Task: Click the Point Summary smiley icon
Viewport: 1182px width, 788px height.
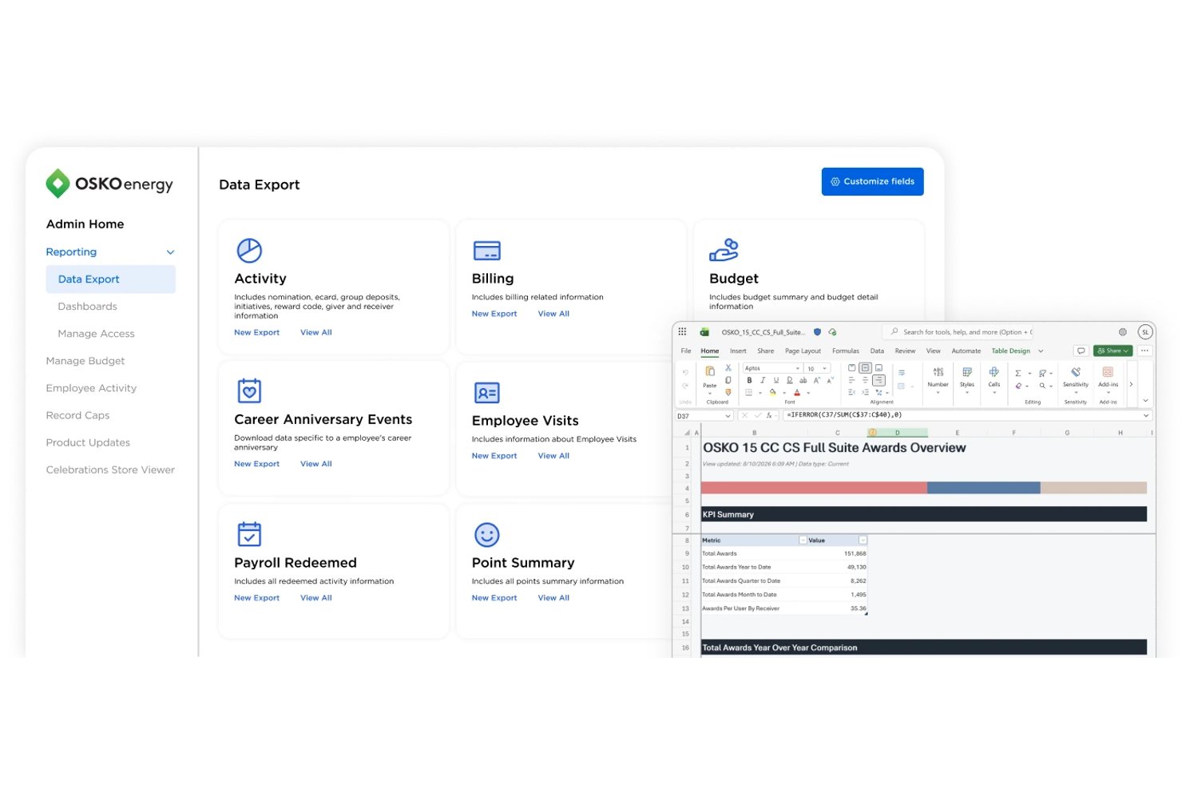Action: tap(486, 534)
